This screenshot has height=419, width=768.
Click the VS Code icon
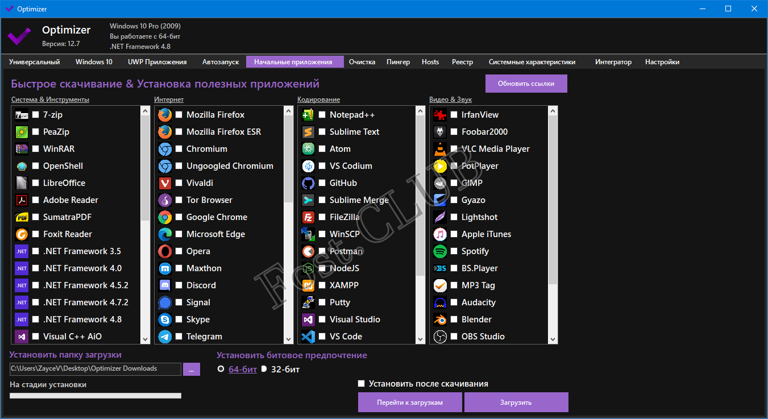(308, 337)
